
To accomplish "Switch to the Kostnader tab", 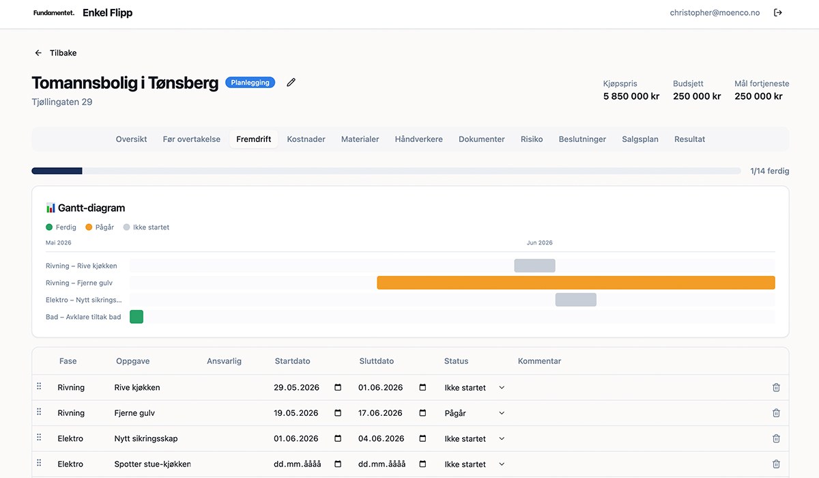I will tap(306, 139).
